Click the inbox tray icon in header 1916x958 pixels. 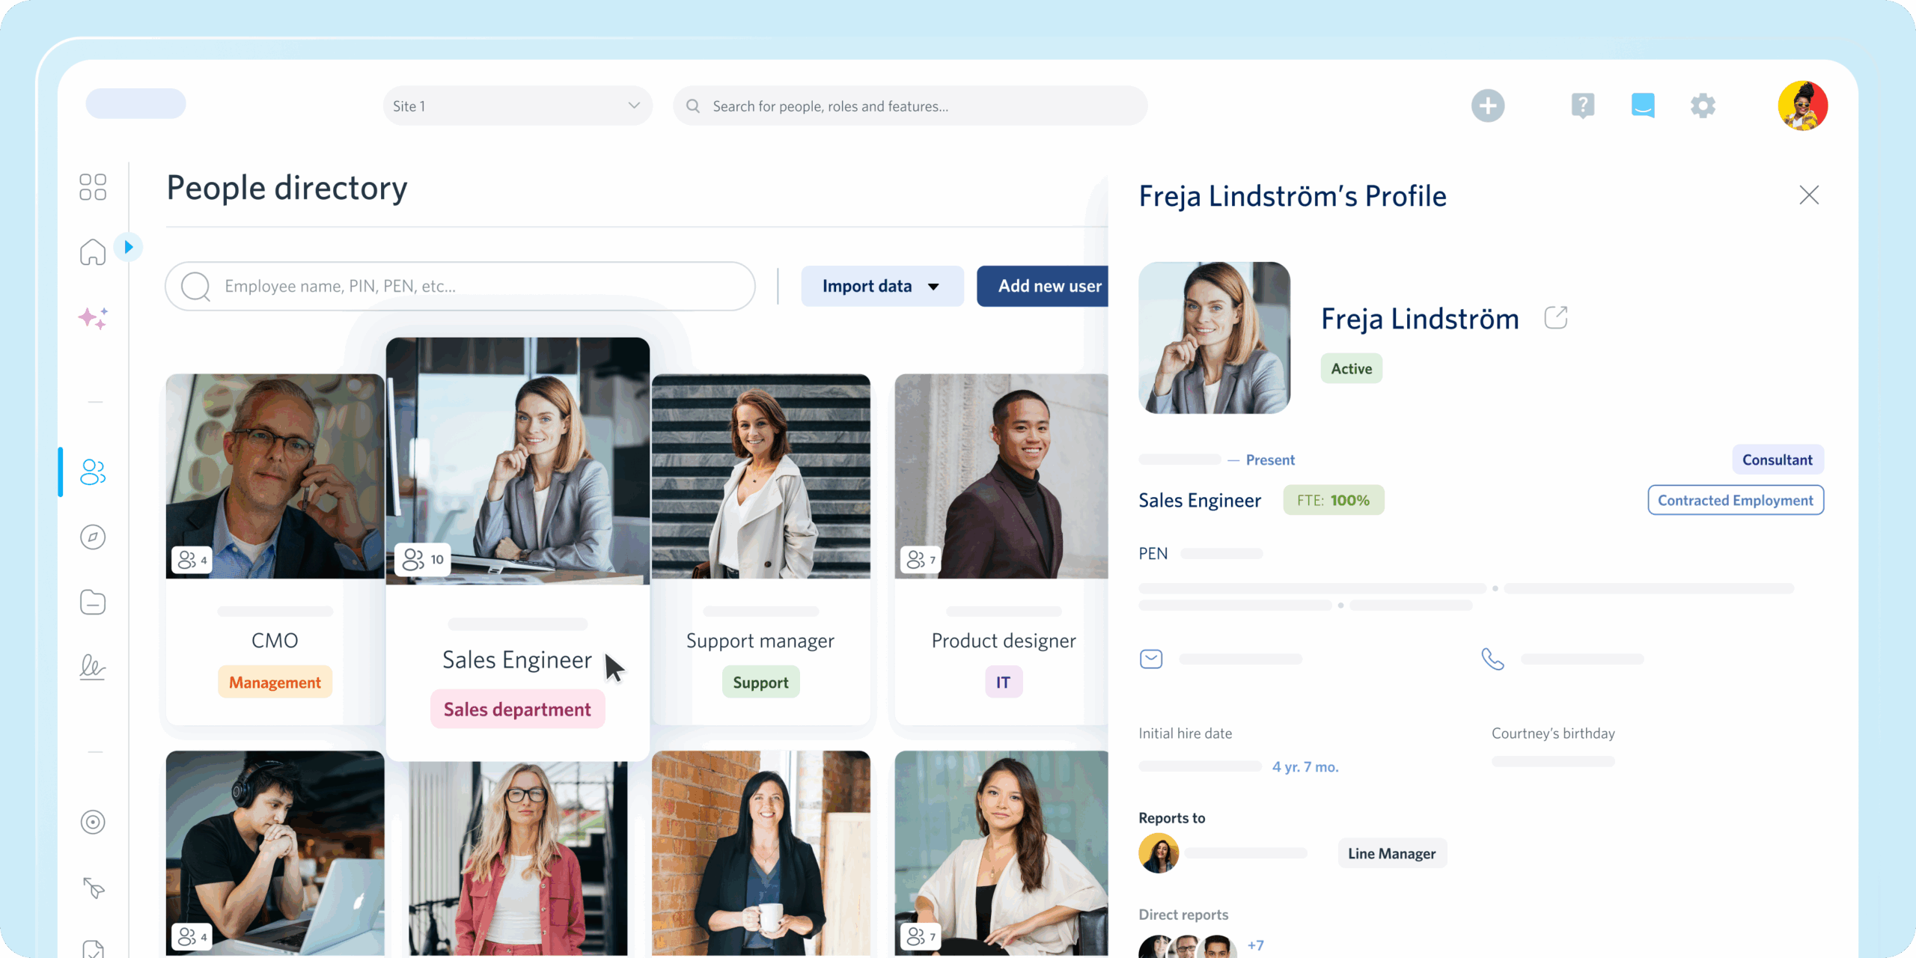pos(1643,106)
